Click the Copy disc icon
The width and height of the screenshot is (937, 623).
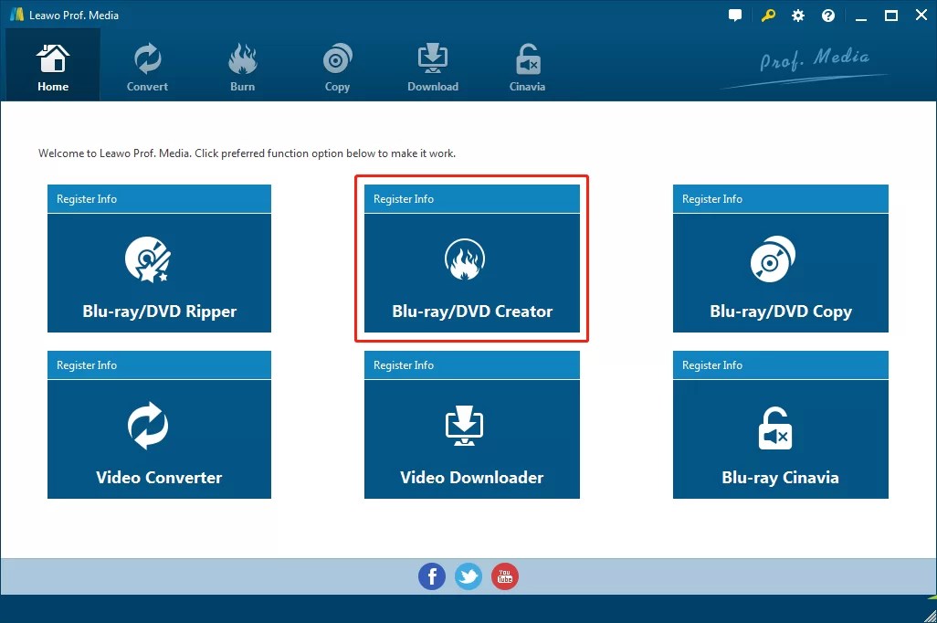tap(337, 58)
